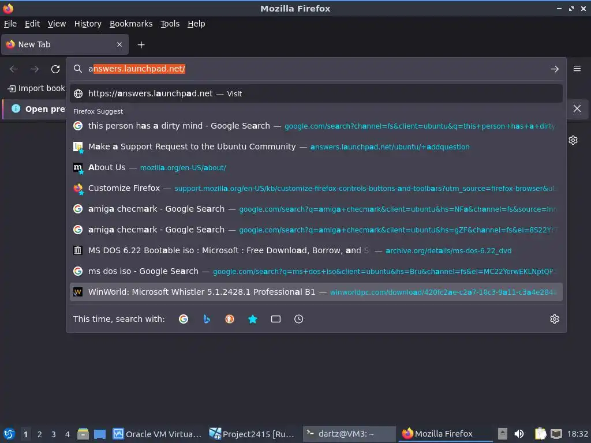The image size is (591, 443).
Task: Search history using the clock icon
Action: pyautogui.click(x=298, y=319)
